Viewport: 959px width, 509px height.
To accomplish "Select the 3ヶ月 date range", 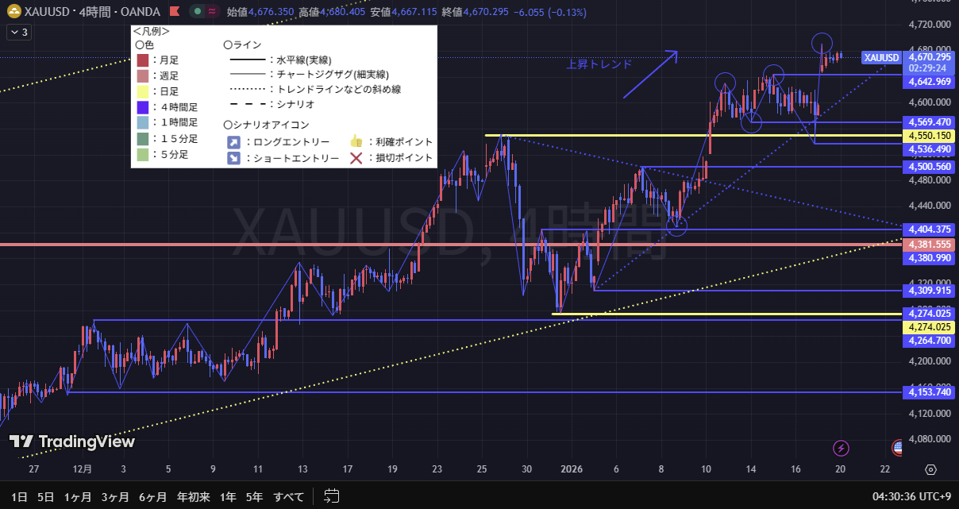I will pyautogui.click(x=115, y=497).
